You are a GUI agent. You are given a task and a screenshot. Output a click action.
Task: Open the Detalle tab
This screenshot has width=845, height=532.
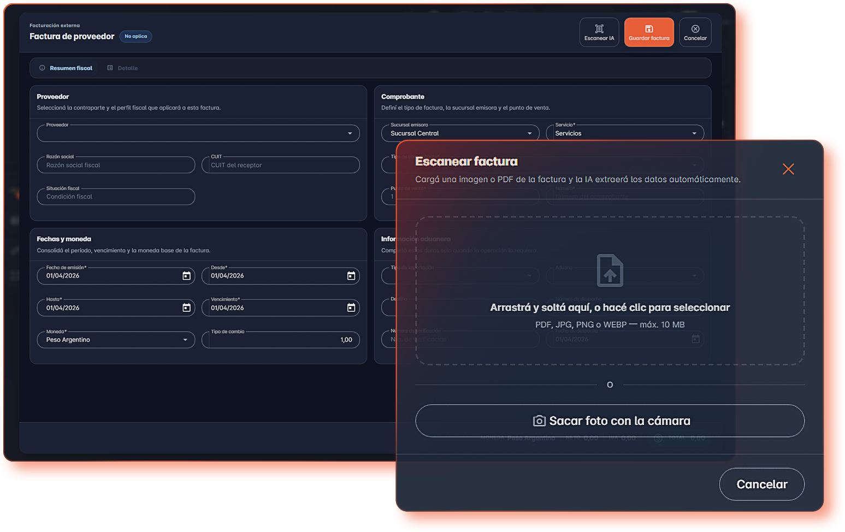pyautogui.click(x=122, y=68)
